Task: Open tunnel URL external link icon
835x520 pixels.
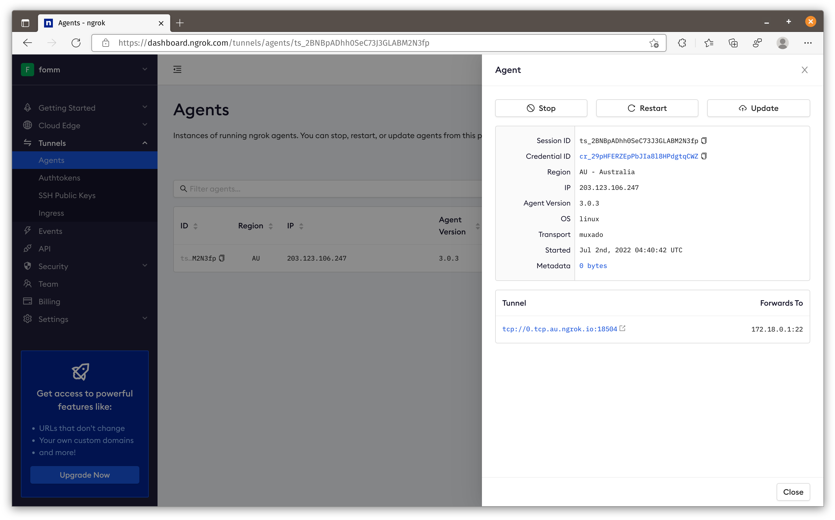Action: [x=622, y=329]
